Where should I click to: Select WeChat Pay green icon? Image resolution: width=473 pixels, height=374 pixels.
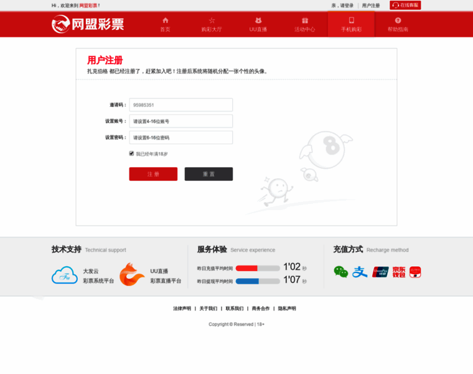(x=341, y=272)
